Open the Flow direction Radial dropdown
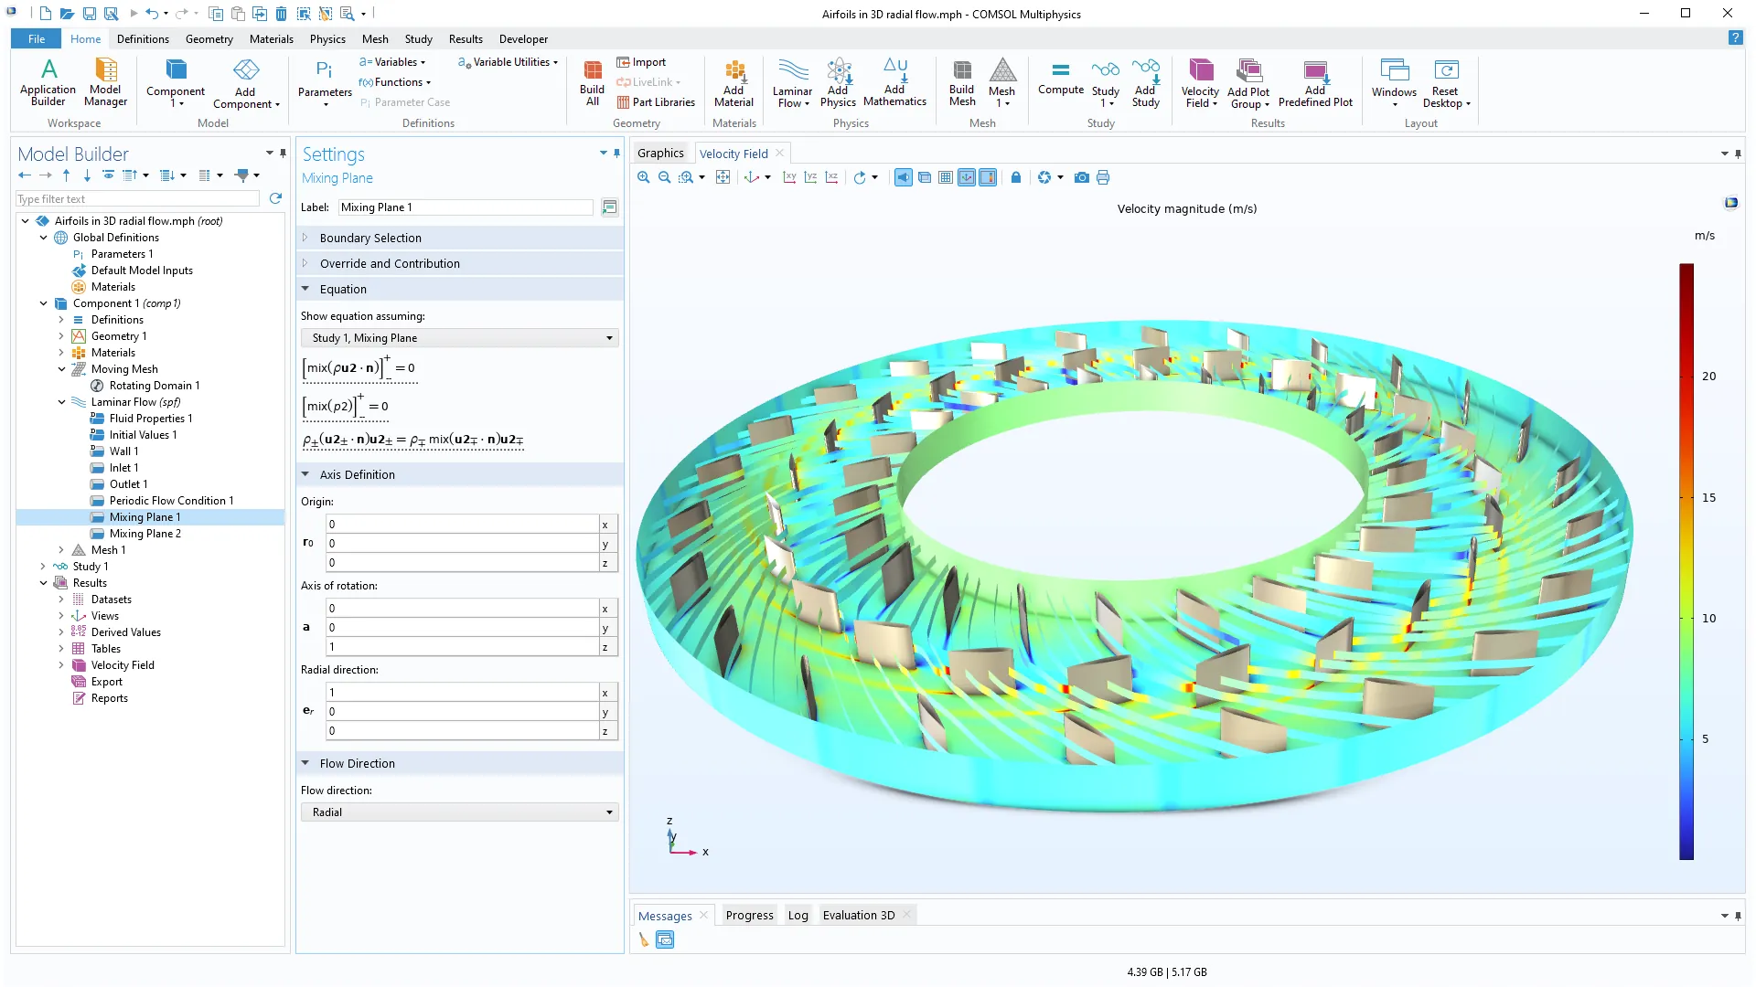This screenshot has width=1756, height=987. tap(459, 812)
